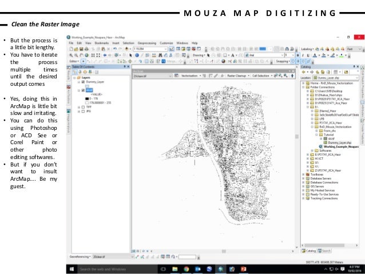Open the Geoprocessing menu
Image resolution: width=365 pixels, height=274 pixels.
(146, 43)
